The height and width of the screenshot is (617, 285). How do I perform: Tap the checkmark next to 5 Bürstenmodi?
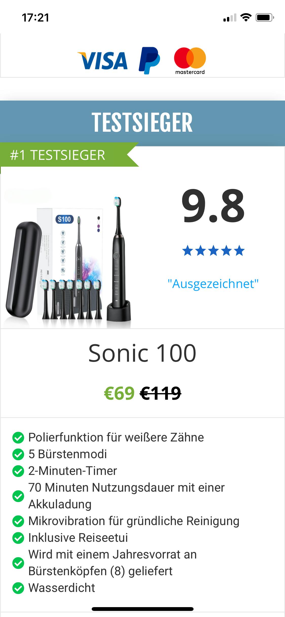18,454
